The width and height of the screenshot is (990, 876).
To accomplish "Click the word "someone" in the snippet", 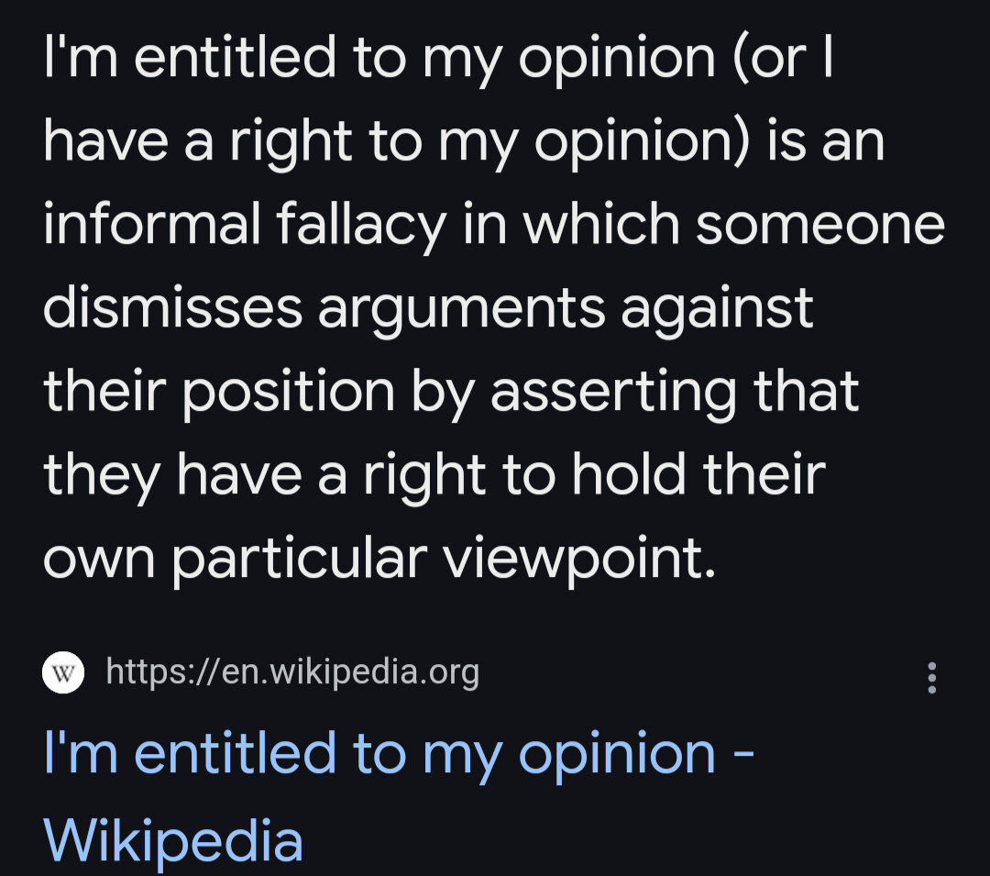I will (819, 225).
